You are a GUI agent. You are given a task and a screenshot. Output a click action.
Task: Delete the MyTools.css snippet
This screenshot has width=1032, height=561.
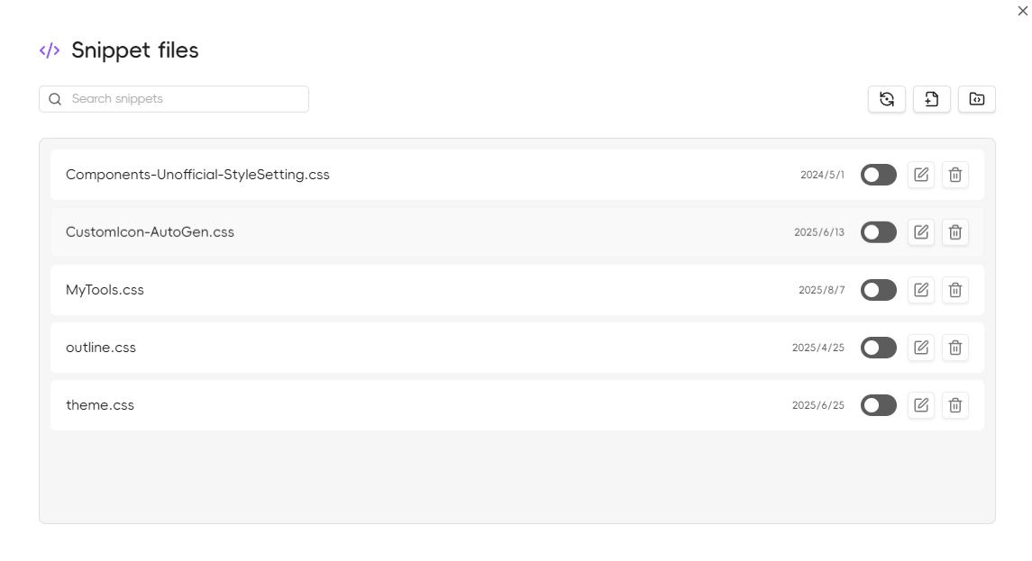point(955,290)
